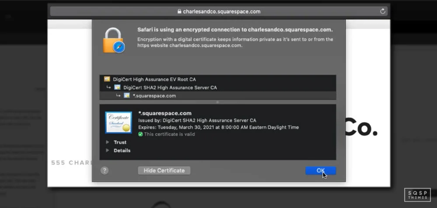
Task: Click the Details label
Action: tap(122, 151)
